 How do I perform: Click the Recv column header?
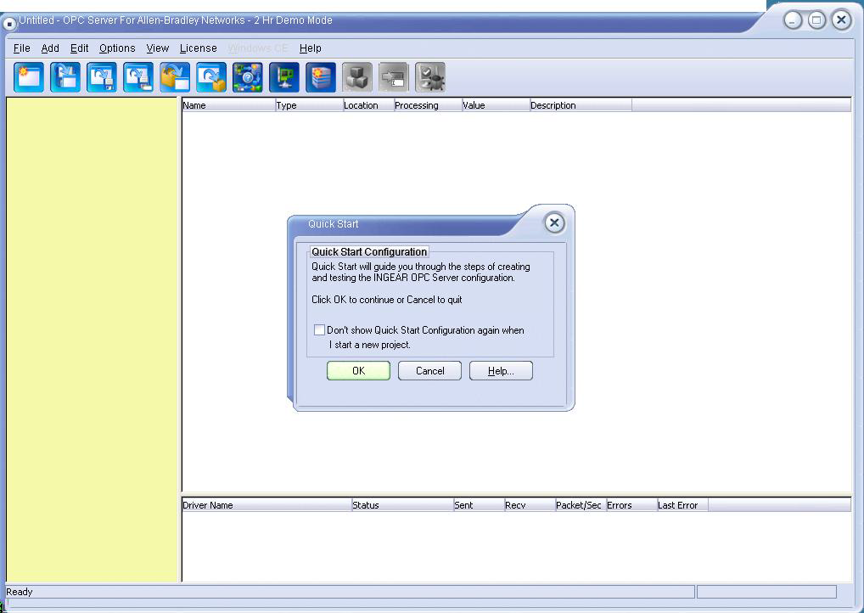pyautogui.click(x=530, y=505)
